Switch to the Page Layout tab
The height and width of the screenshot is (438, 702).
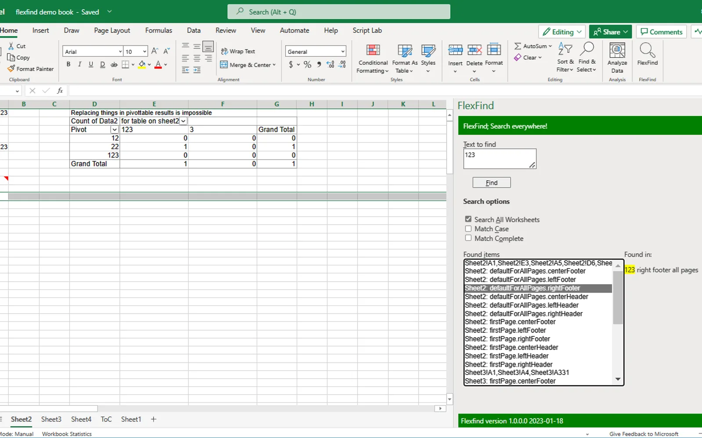pos(112,30)
